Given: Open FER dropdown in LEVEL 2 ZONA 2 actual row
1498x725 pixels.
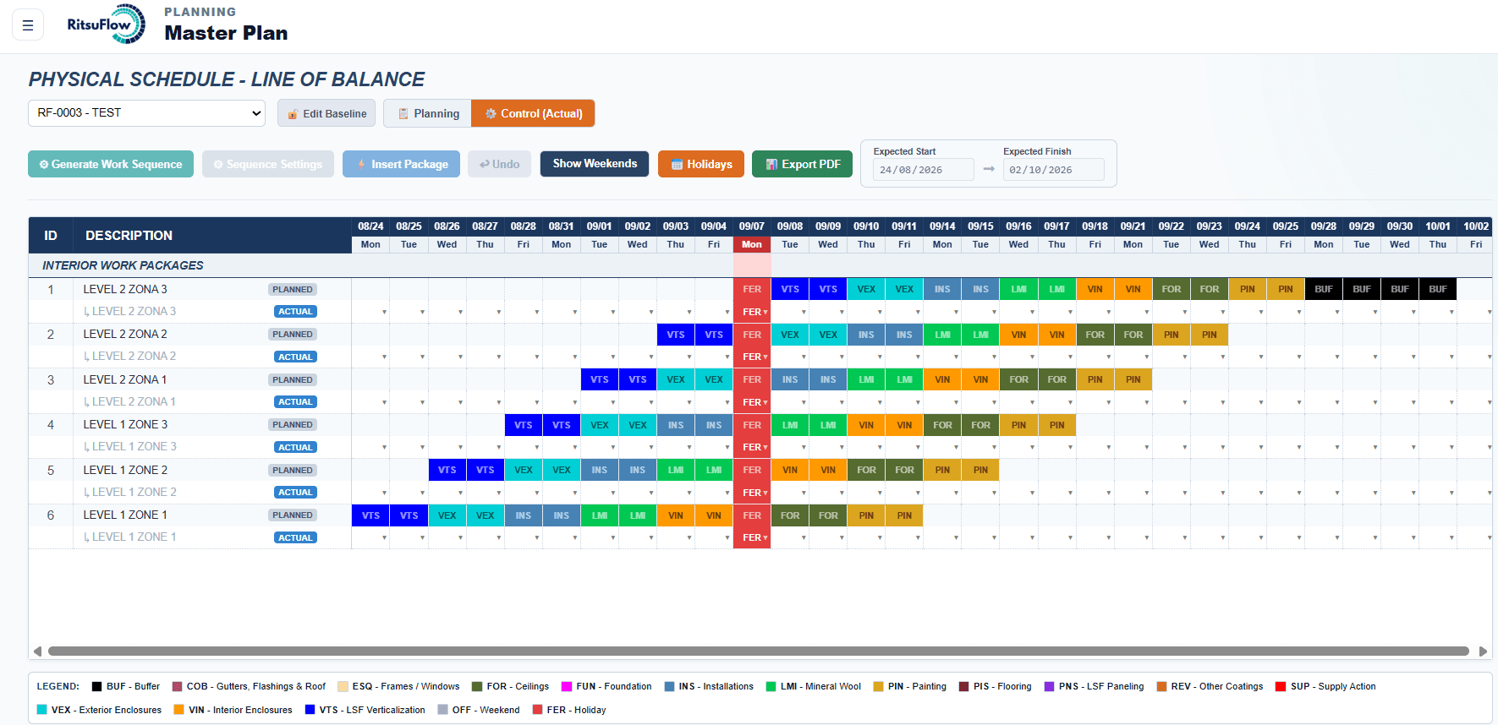Looking at the screenshot, I should [752, 357].
